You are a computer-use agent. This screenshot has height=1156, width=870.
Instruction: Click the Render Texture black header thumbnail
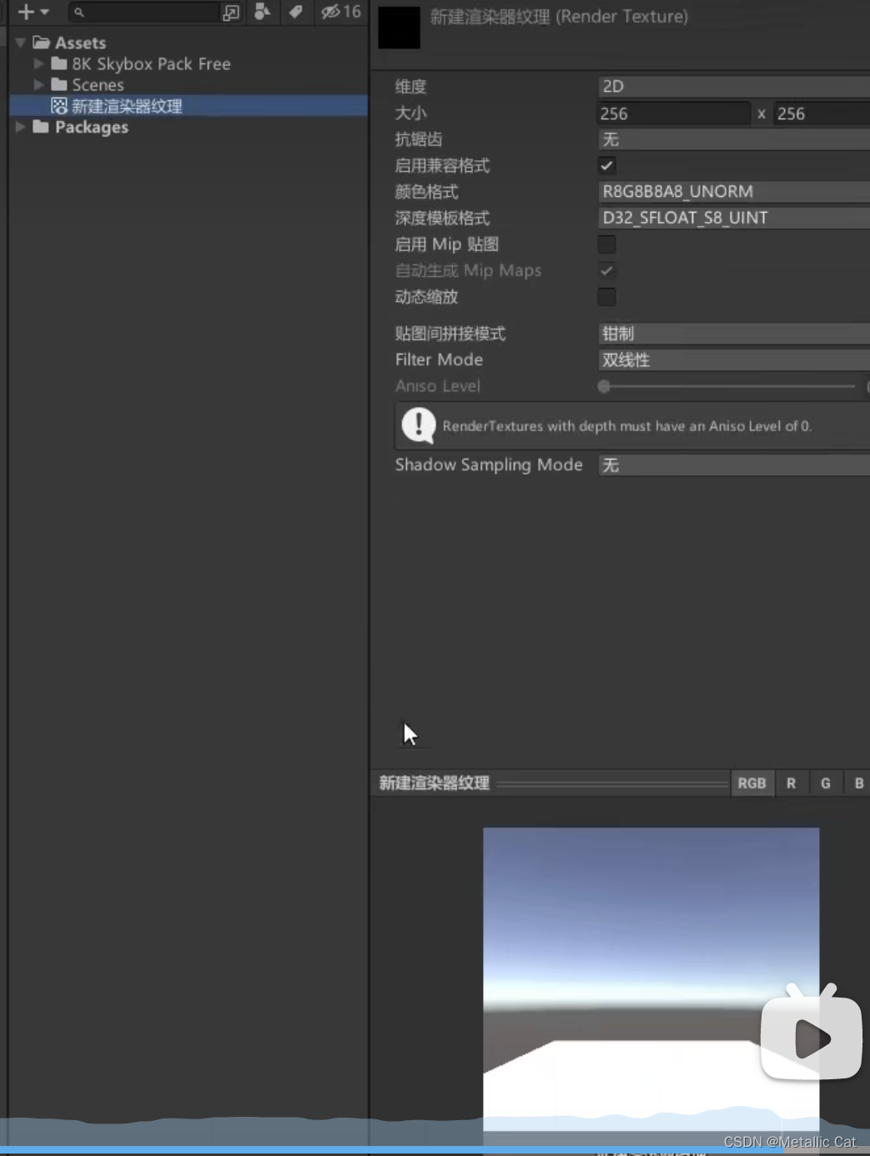(399, 27)
